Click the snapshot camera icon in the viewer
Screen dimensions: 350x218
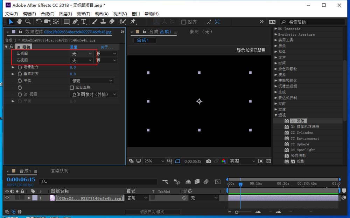click(209, 161)
